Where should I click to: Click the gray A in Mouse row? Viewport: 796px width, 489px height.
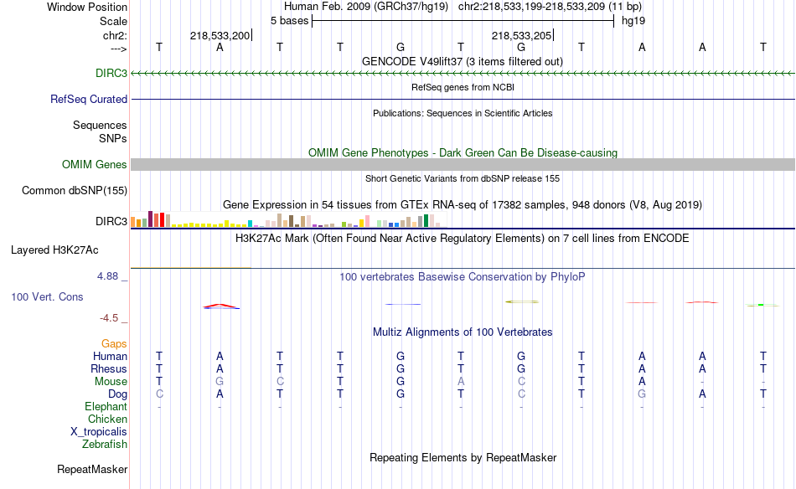pyautogui.click(x=461, y=382)
